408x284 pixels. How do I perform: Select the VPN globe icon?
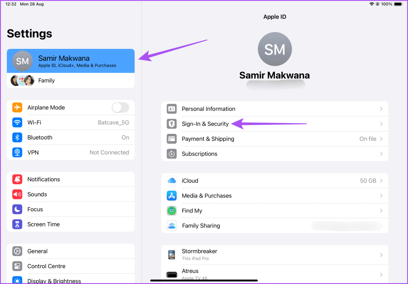pyautogui.click(x=17, y=153)
